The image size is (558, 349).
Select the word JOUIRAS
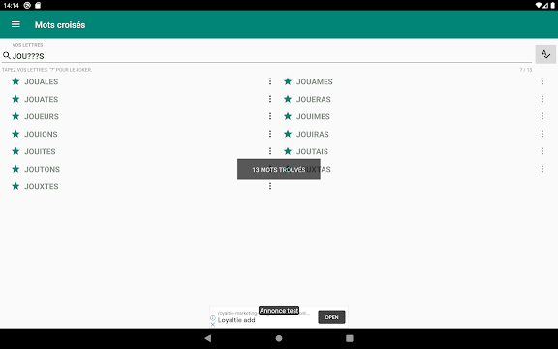(313, 134)
